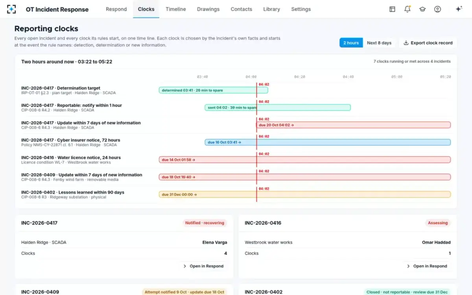Click the INC-2026-0417 card title
This screenshot has height=295, width=472.
click(x=39, y=223)
